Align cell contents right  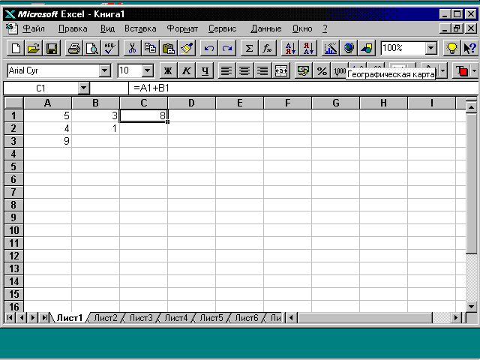tap(263, 71)
